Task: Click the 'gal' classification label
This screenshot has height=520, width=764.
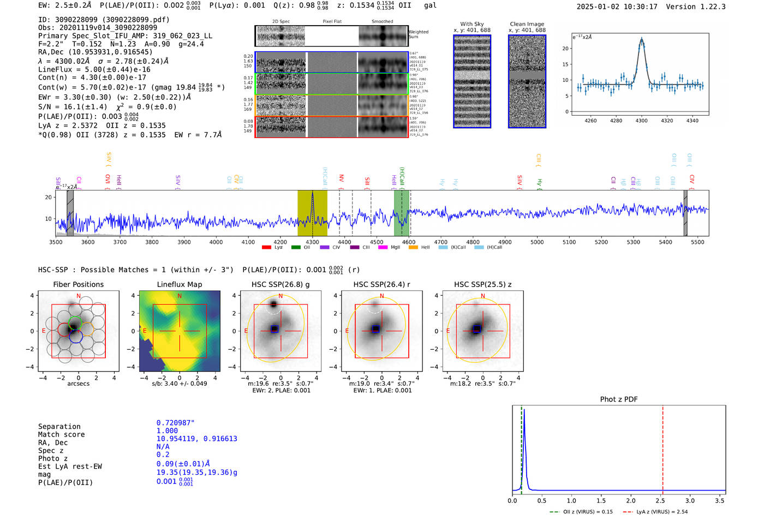Action: pos(431,5)
